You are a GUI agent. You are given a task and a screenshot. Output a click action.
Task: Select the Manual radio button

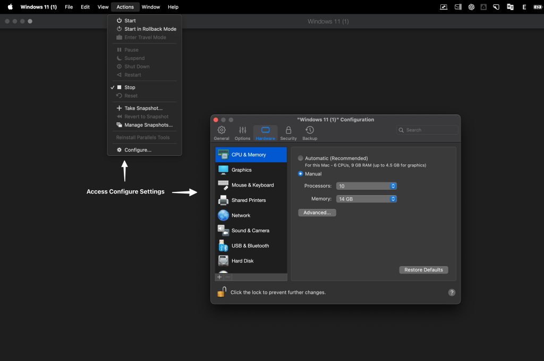point(301,174)
